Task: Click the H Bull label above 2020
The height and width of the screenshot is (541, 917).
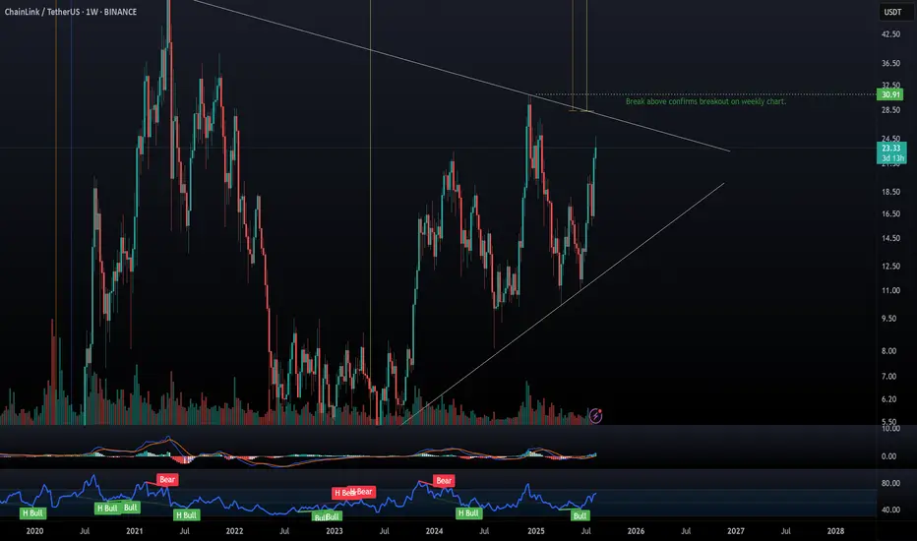Action: point(32,513)
